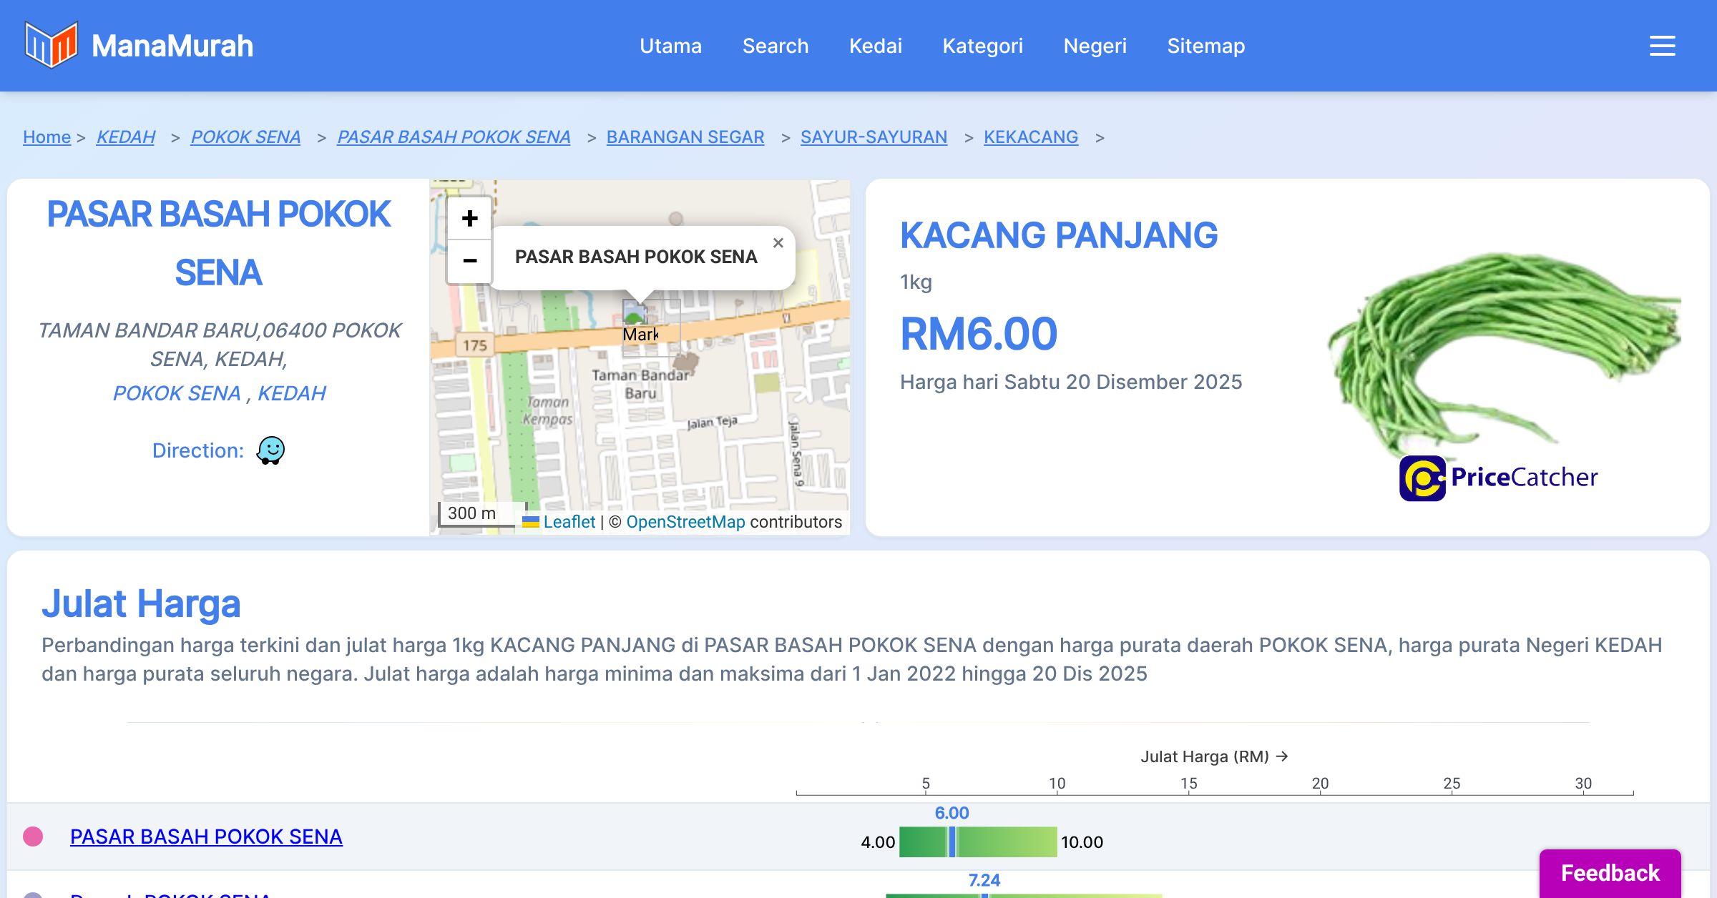Go to Kategori page

pos(982,46)
